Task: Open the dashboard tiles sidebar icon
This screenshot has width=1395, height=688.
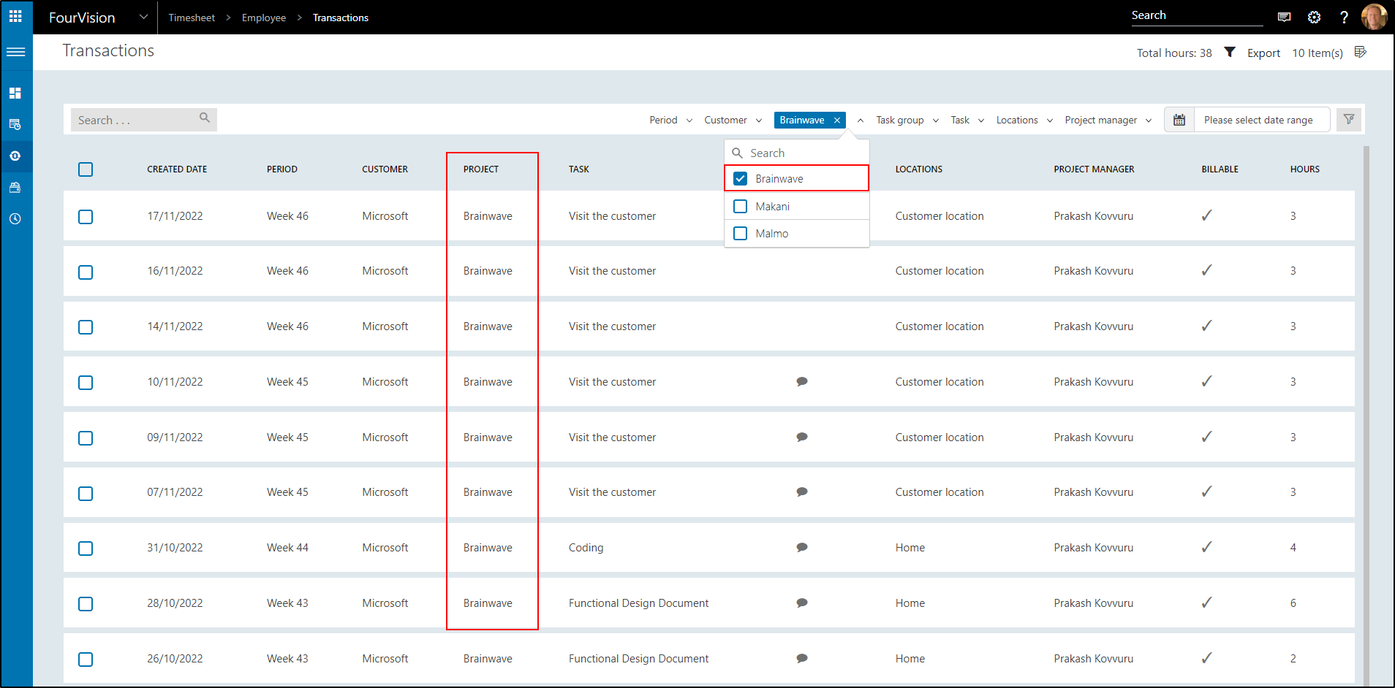Action: tap(15, 93)
